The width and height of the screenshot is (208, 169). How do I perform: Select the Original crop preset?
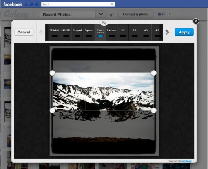click(77, 32)
